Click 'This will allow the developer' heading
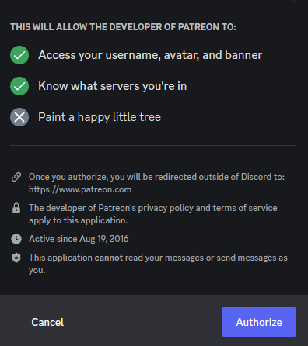 (x=123, y=27)
